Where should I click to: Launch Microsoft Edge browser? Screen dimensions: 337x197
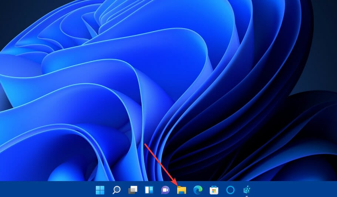(x=198, y=190)
